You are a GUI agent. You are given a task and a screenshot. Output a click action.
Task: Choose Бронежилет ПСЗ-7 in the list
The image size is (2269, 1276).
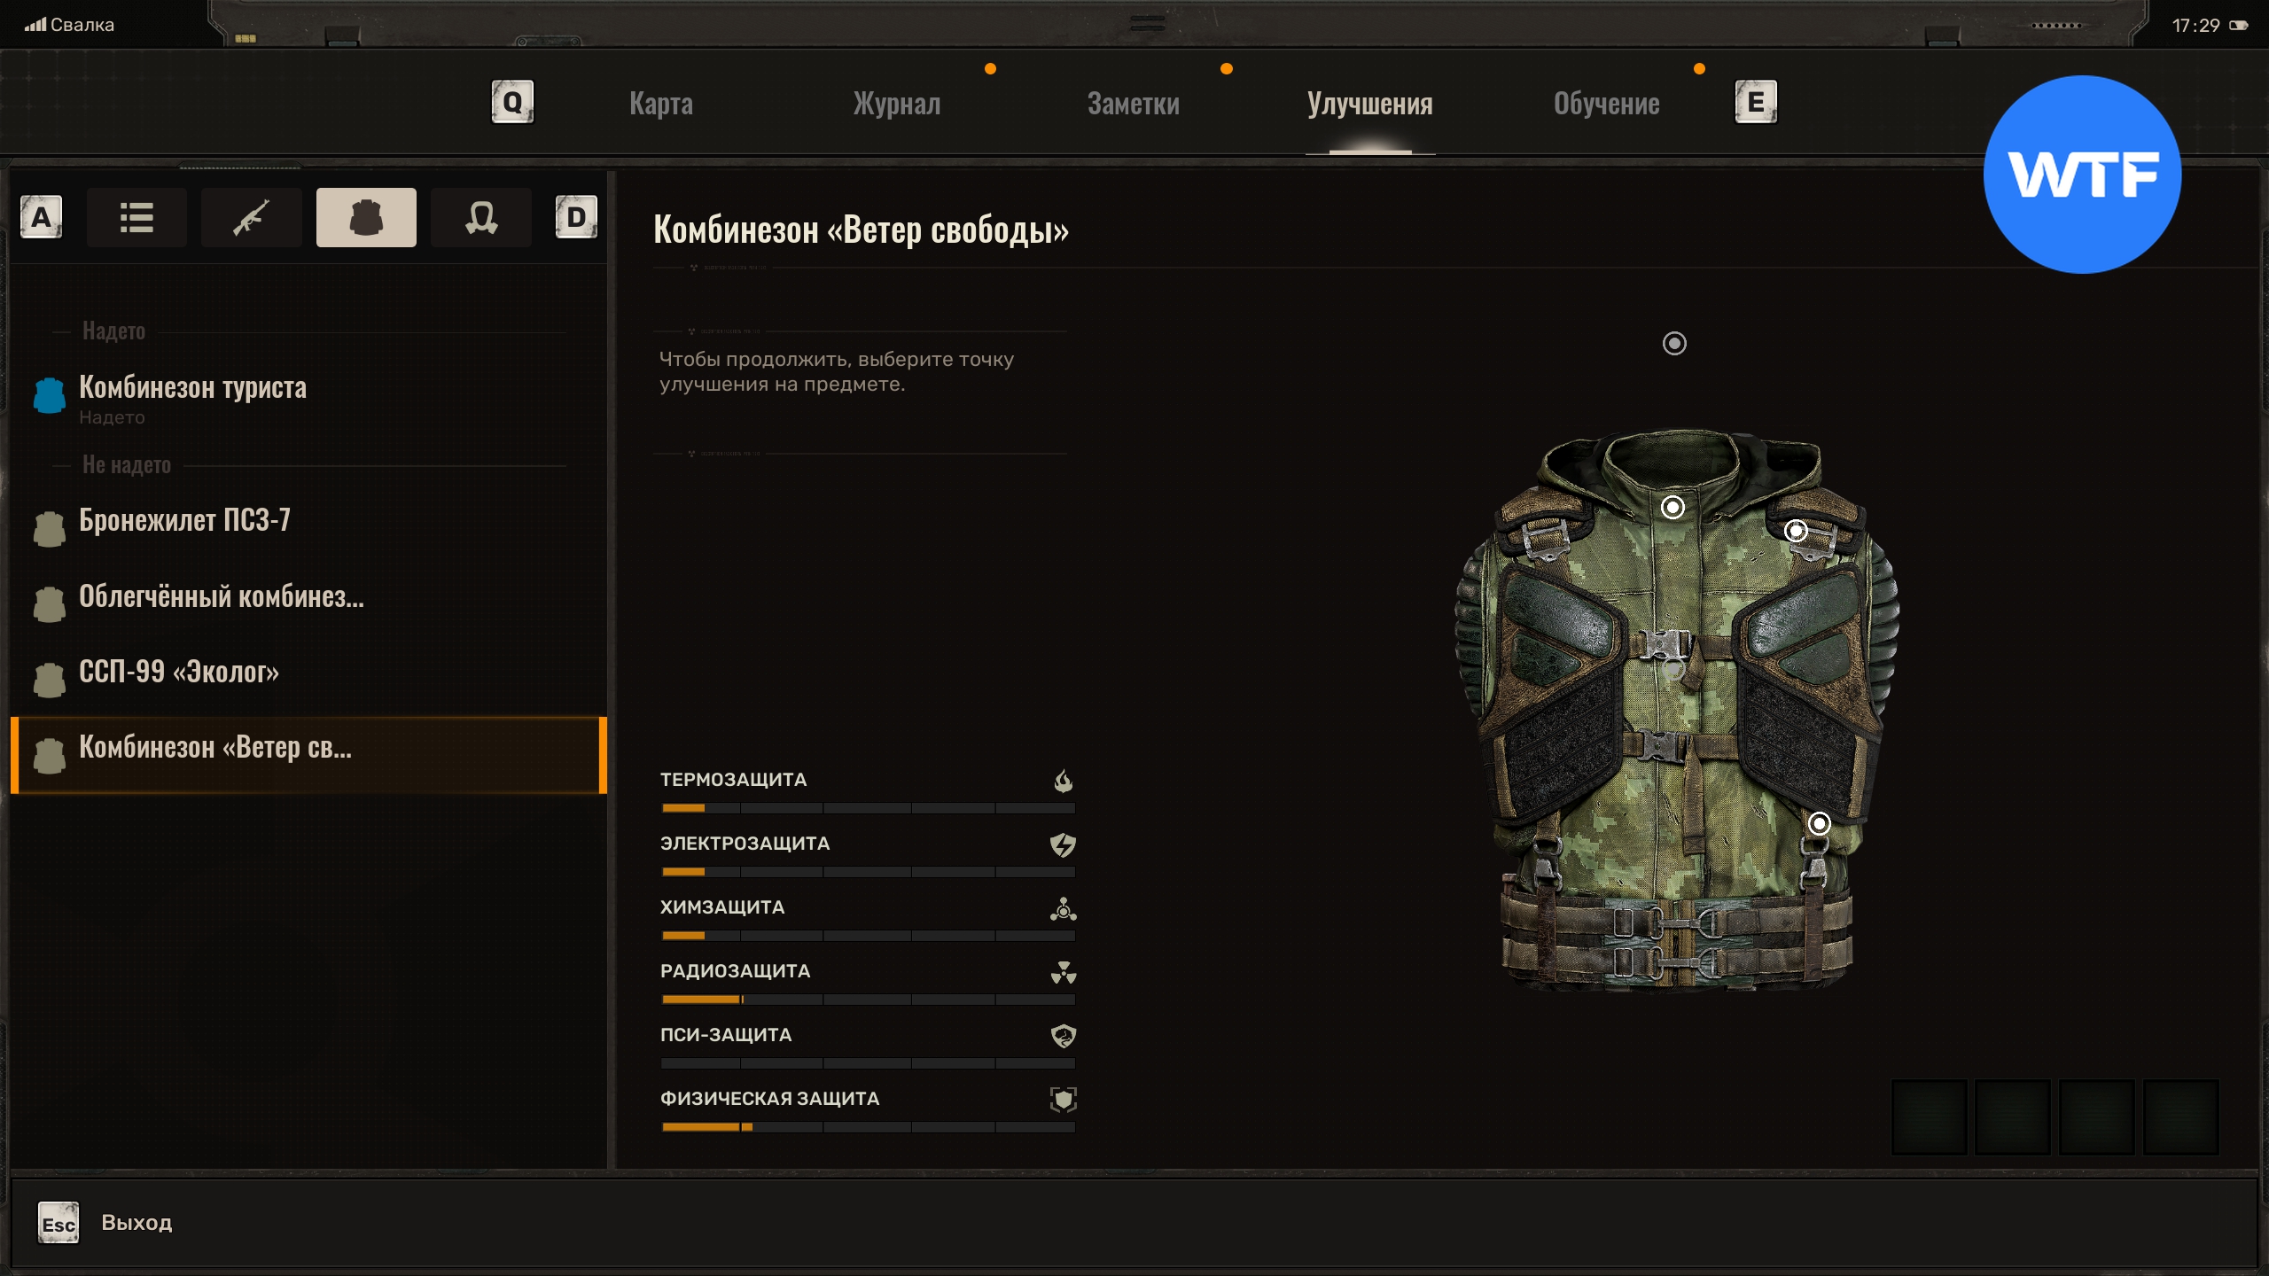(184, 521)
